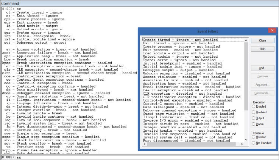Select 'Invalid lock sequence - enabled - not handled' in list
Image resolution: width=279 pixels, height=160 pixels.
click(x=193, y=134)
